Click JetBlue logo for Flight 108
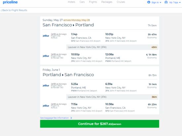This screenshot has height=136, width=182. pos(46,56)
